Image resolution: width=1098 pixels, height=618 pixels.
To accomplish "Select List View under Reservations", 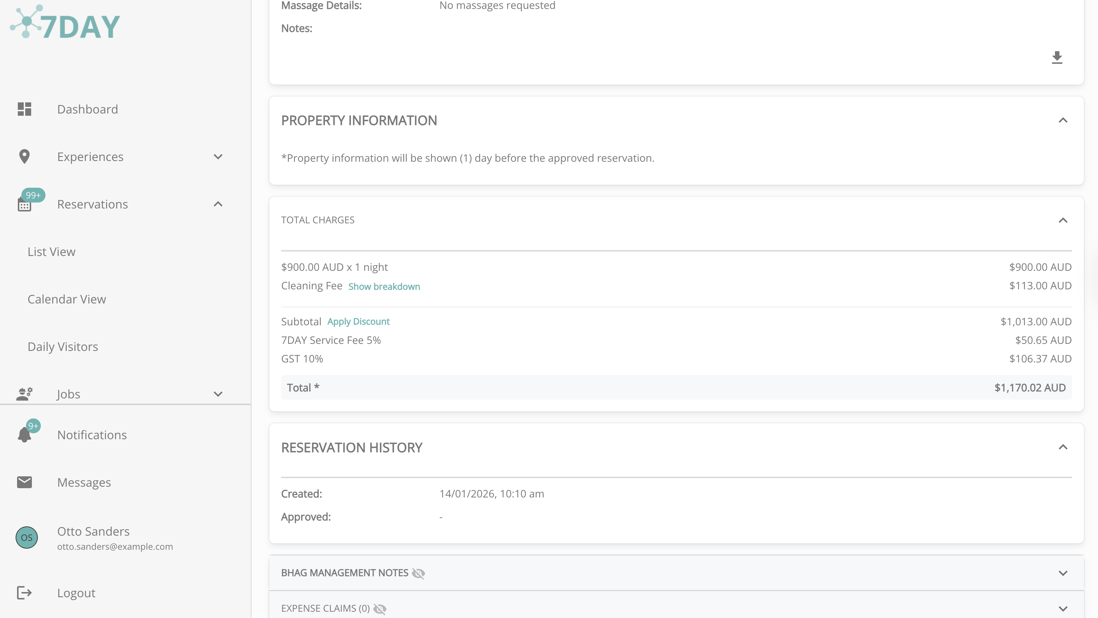I will pos(51,252).
